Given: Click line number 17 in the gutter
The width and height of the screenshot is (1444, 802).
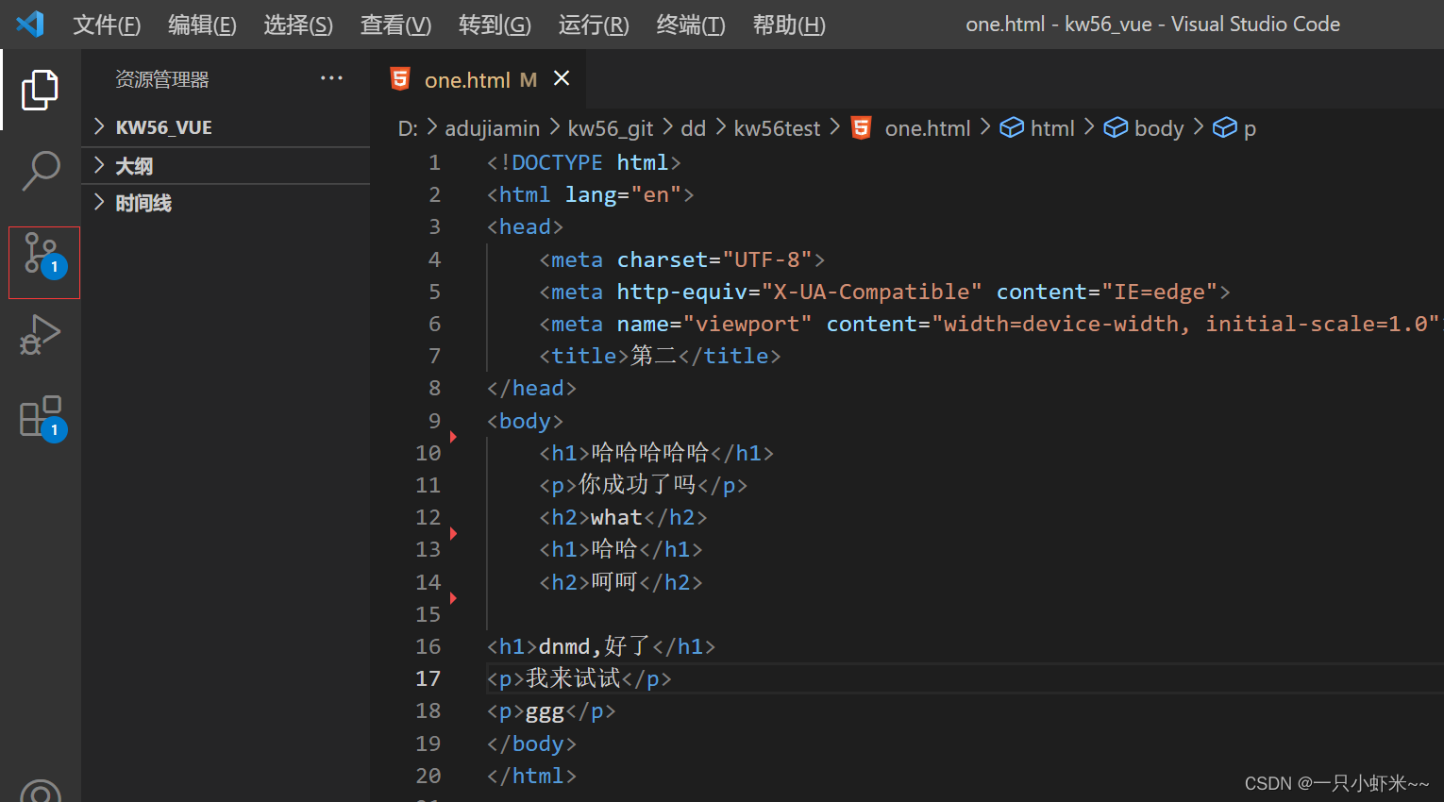Looking at the screenshot, I should click(428, 678).
